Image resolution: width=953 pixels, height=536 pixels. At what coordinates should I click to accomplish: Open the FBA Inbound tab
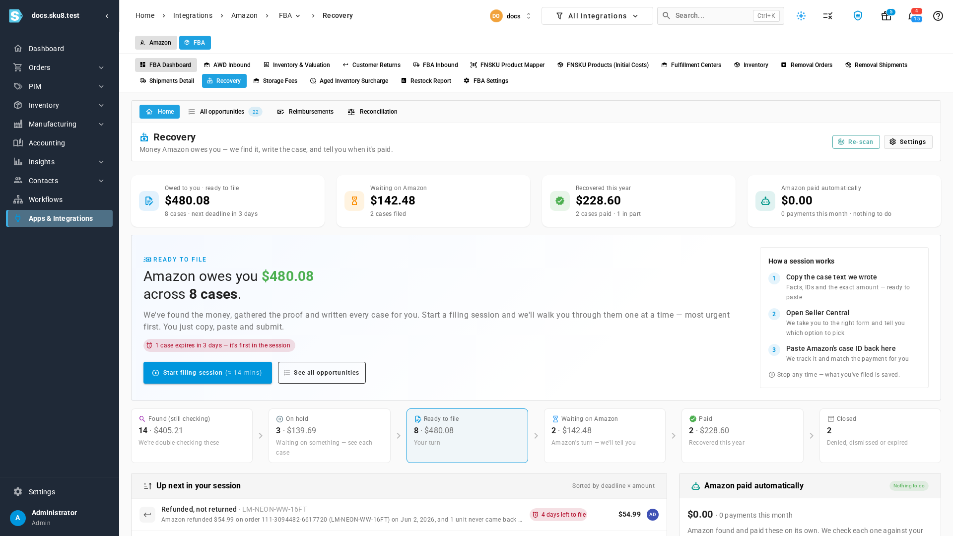(435, 65)
